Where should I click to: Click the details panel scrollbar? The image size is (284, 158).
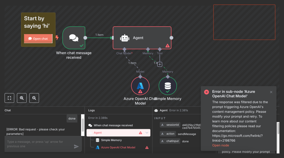[278, 128]
